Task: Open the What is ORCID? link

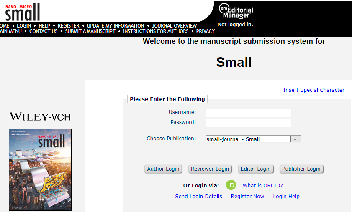Action: [x=262, y=185]
